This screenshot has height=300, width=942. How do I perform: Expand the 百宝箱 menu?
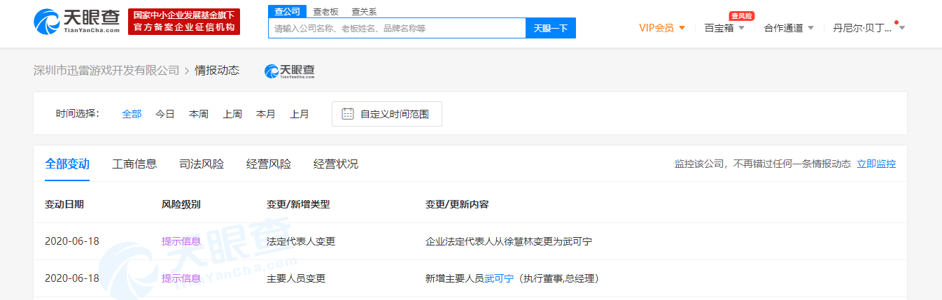(724, 28)
